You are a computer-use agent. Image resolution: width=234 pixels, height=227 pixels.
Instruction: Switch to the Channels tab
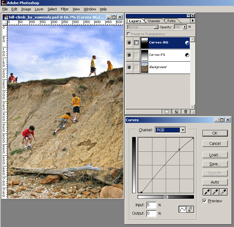point(154,21)
